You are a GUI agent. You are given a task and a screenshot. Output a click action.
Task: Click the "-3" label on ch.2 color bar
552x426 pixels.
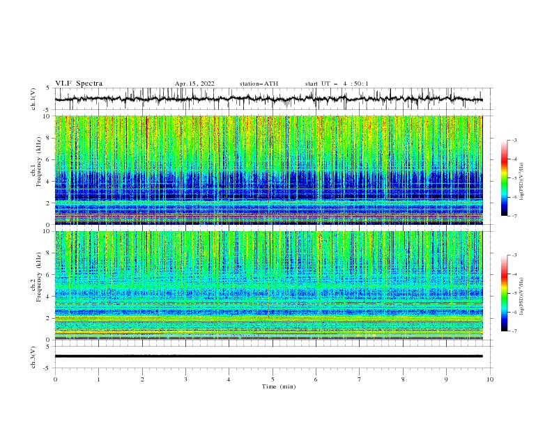click(x=514, y=255)
